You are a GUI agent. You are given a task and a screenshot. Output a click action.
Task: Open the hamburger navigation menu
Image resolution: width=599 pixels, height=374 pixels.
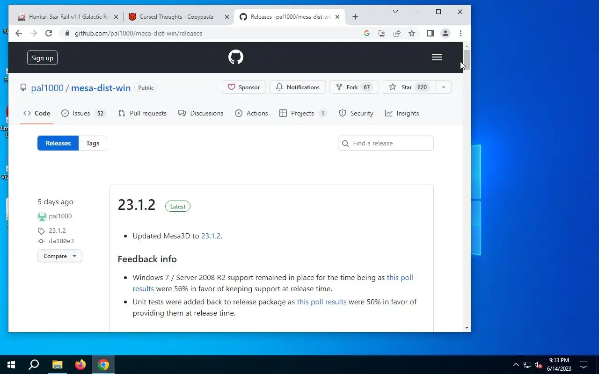437,57
